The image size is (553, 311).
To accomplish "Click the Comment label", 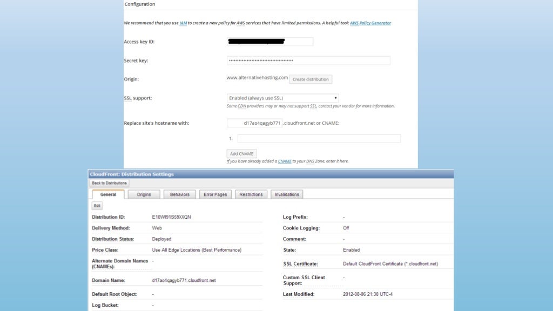I will click(294, 239).
